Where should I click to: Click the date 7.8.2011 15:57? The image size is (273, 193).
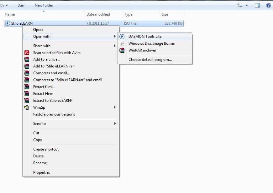point(98,23)
